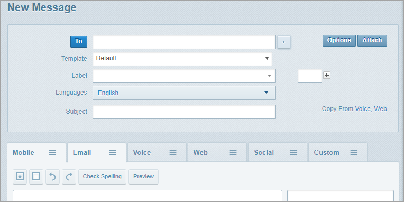
Task: Open the Email tab hamburger menu
Action: pos(113,152)
